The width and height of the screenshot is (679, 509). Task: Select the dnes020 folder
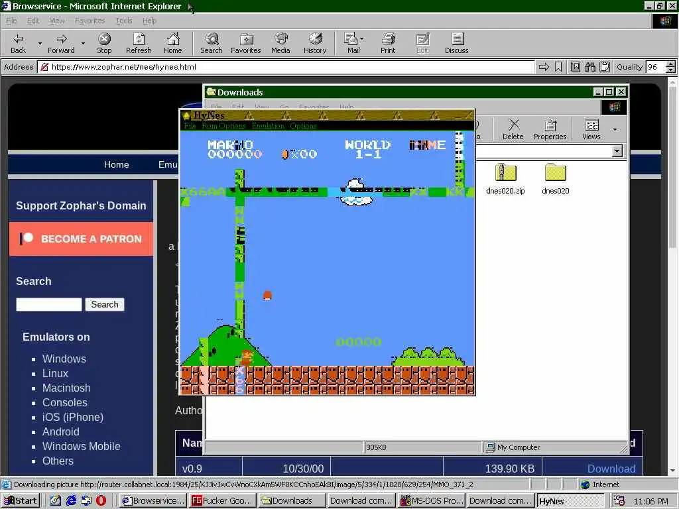tap(556, 179)
